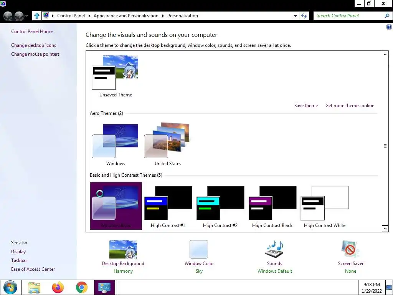Select the Windows Basic theme
Viewport: 393px width, 295px height.
116,206
